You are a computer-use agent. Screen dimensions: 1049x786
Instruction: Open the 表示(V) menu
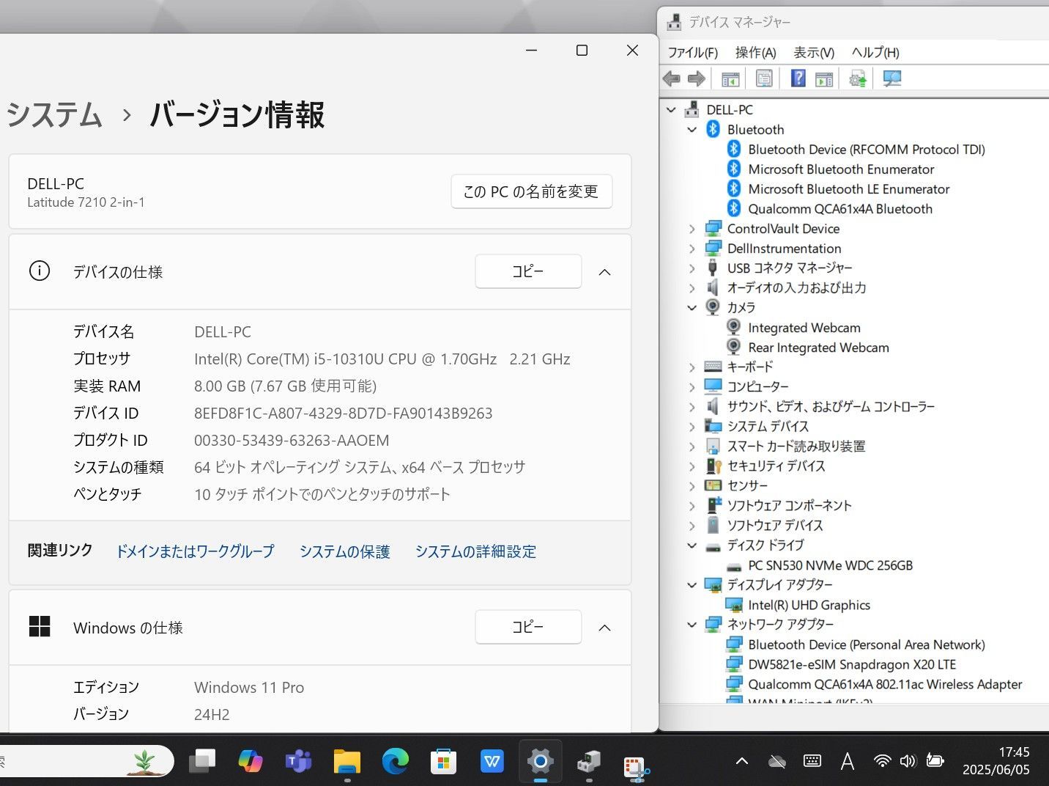tap(814, 52)
